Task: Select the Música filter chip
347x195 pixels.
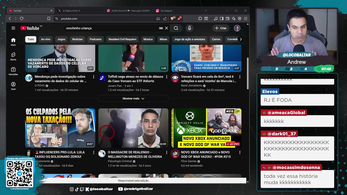Action: tap(148, 39)
